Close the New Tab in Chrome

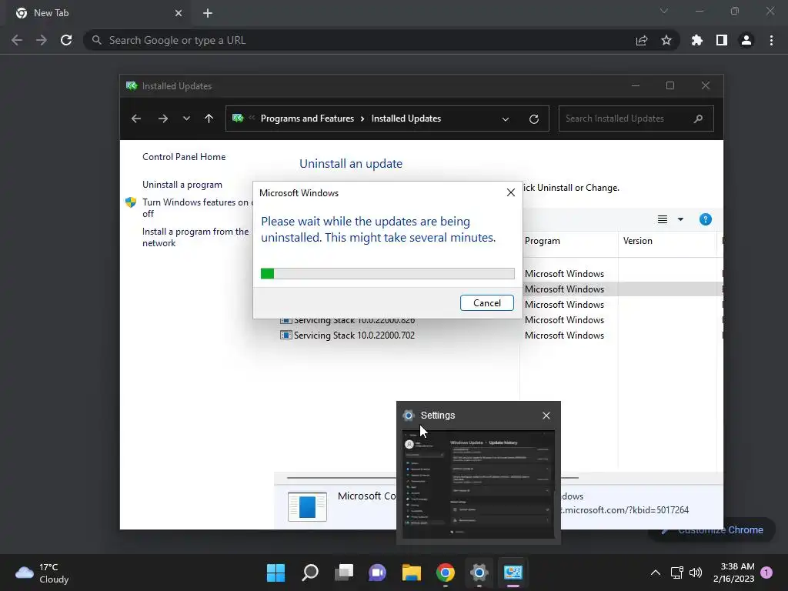pyautogui.click(x=179, y=13)
